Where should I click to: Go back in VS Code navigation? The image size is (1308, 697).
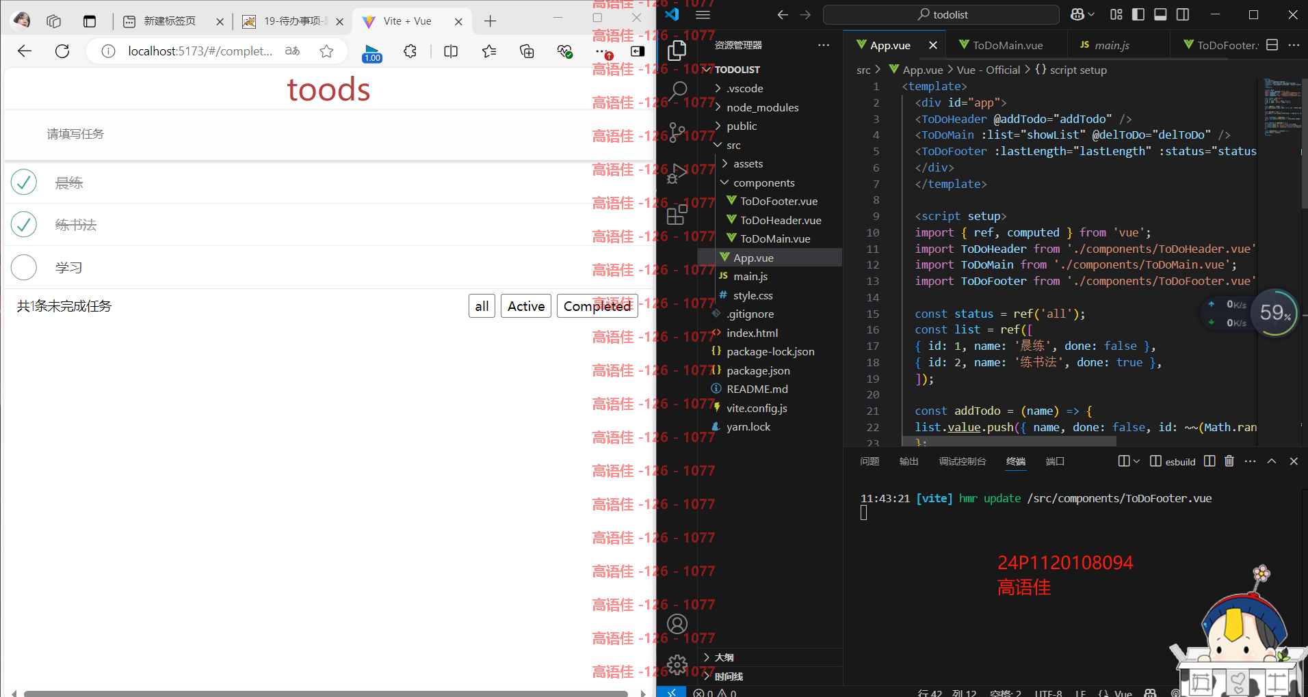click(783, 14)
